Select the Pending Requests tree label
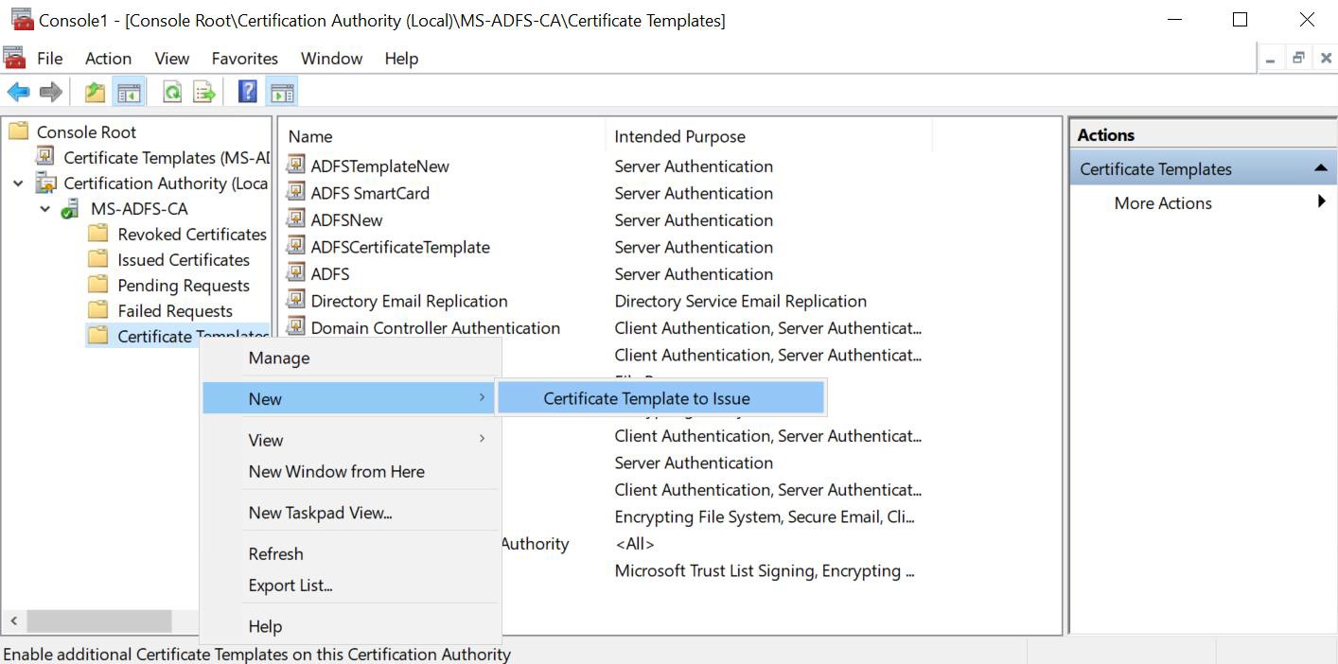Screen dimensions: 1338x664 point(184,285)
